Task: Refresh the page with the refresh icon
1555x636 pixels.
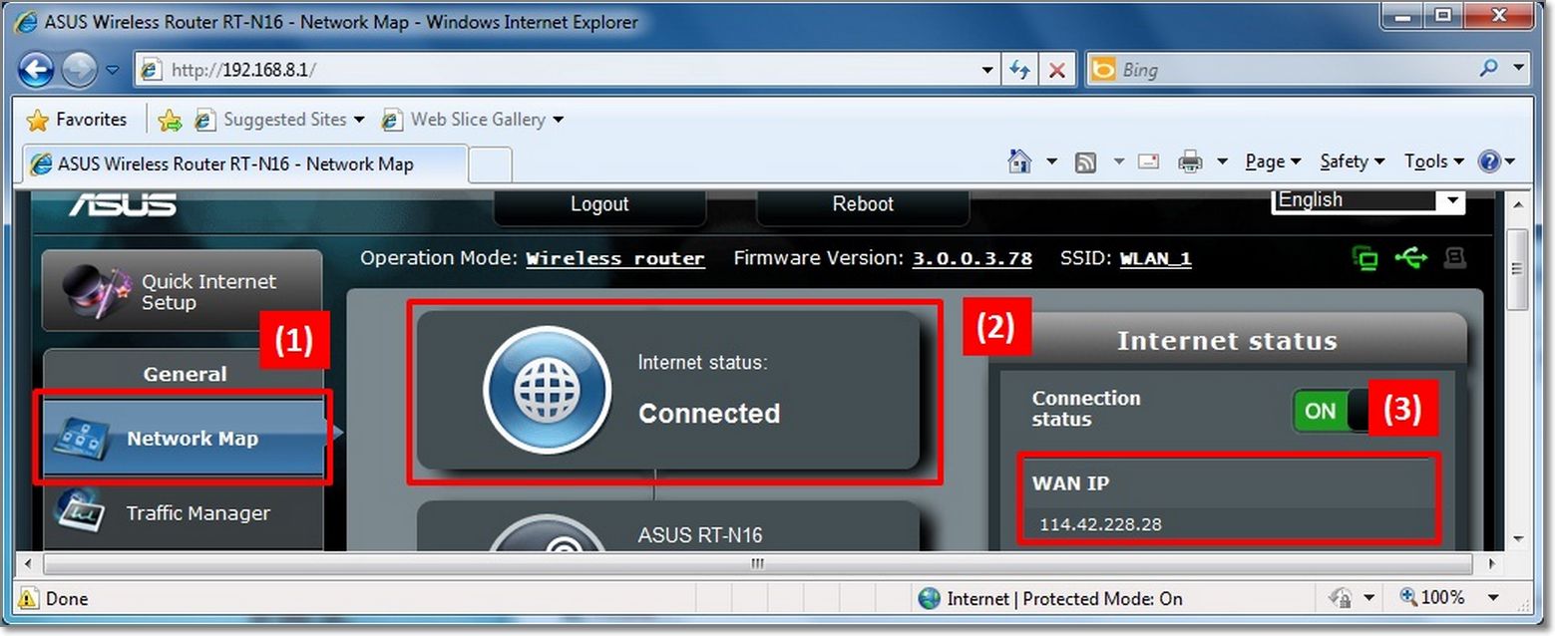Action: pos(1019,70)
